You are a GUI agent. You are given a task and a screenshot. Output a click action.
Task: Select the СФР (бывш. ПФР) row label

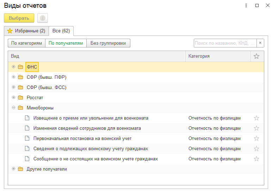47,77
